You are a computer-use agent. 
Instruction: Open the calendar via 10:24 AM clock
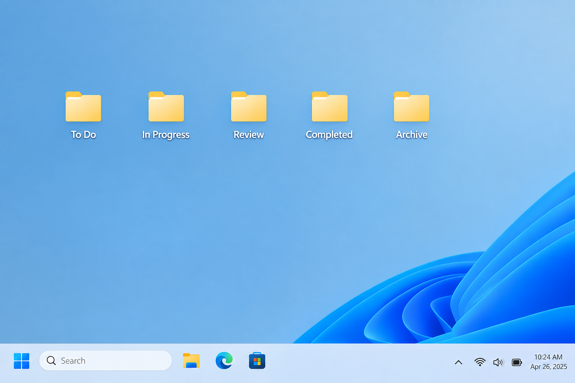click(x=548, y=357)
